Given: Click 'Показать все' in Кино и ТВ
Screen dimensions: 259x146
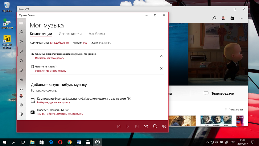Looking at the screenshot, I should point(234,109).
